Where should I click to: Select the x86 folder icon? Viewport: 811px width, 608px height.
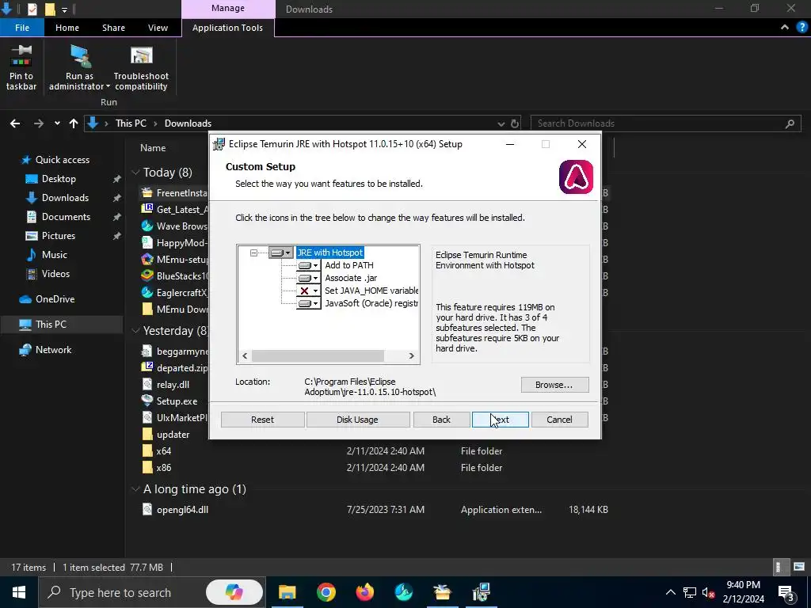coord(147,468)
